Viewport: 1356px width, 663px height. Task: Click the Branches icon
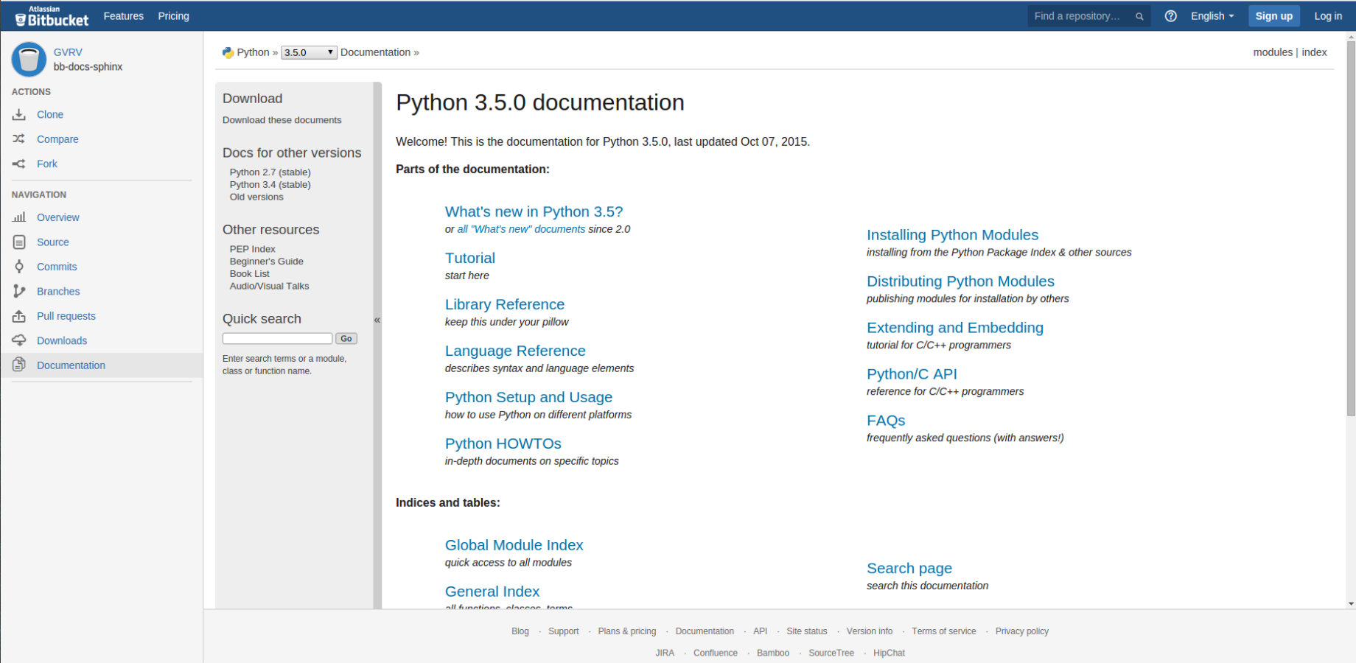[x=19, y=291]
